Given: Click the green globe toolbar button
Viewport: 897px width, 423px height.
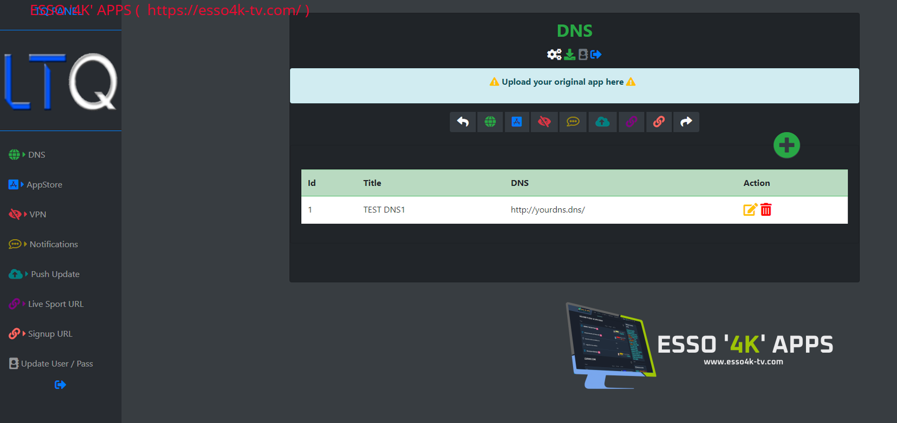Looking at the screenshot, I should click(490, 122).
